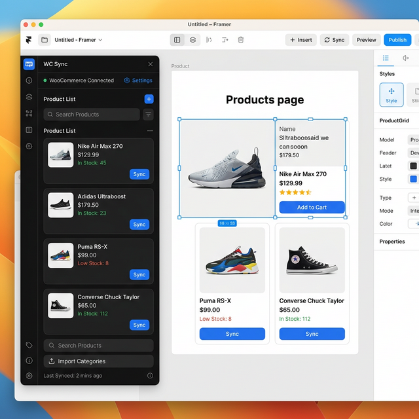Sync the Adidas Ultraboost product

click(139, 225)
